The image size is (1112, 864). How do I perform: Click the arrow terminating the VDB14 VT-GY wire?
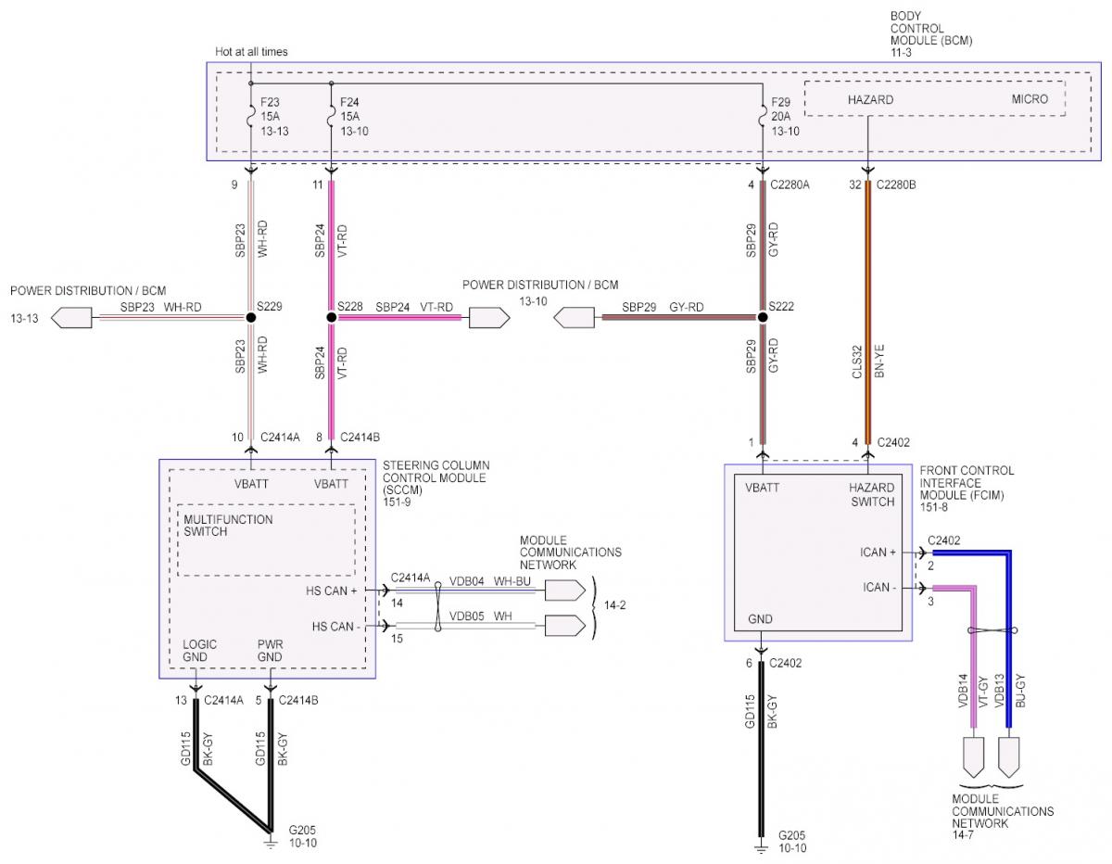[976, 756]
